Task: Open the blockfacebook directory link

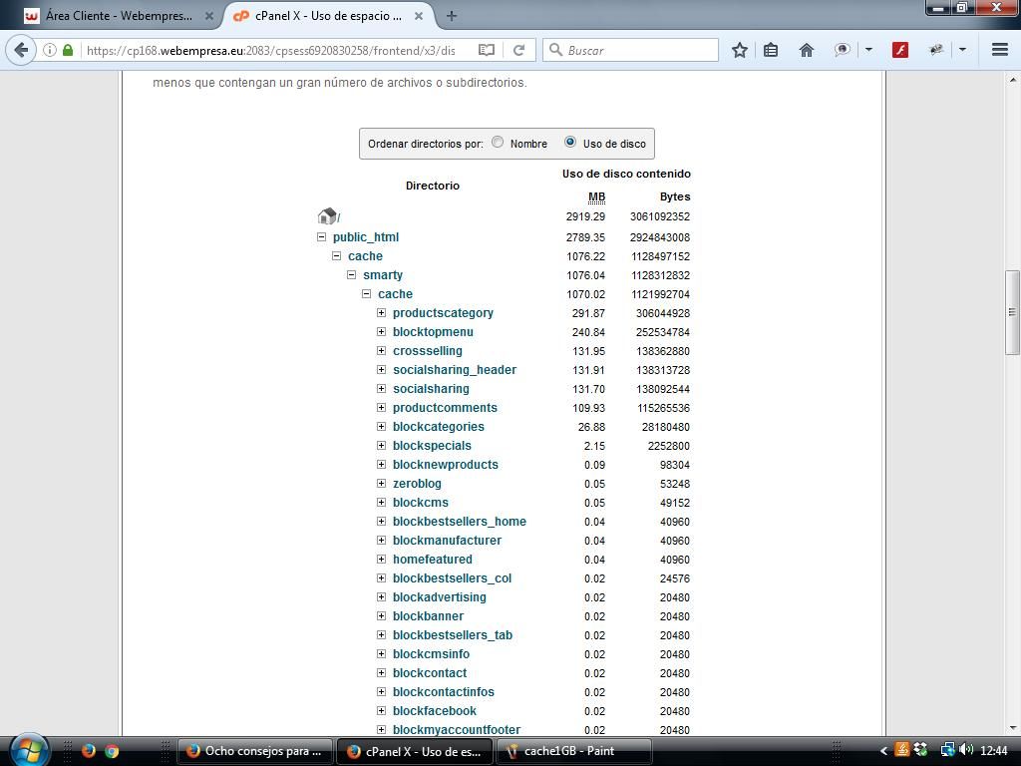Action: click(x=435, y=710)
